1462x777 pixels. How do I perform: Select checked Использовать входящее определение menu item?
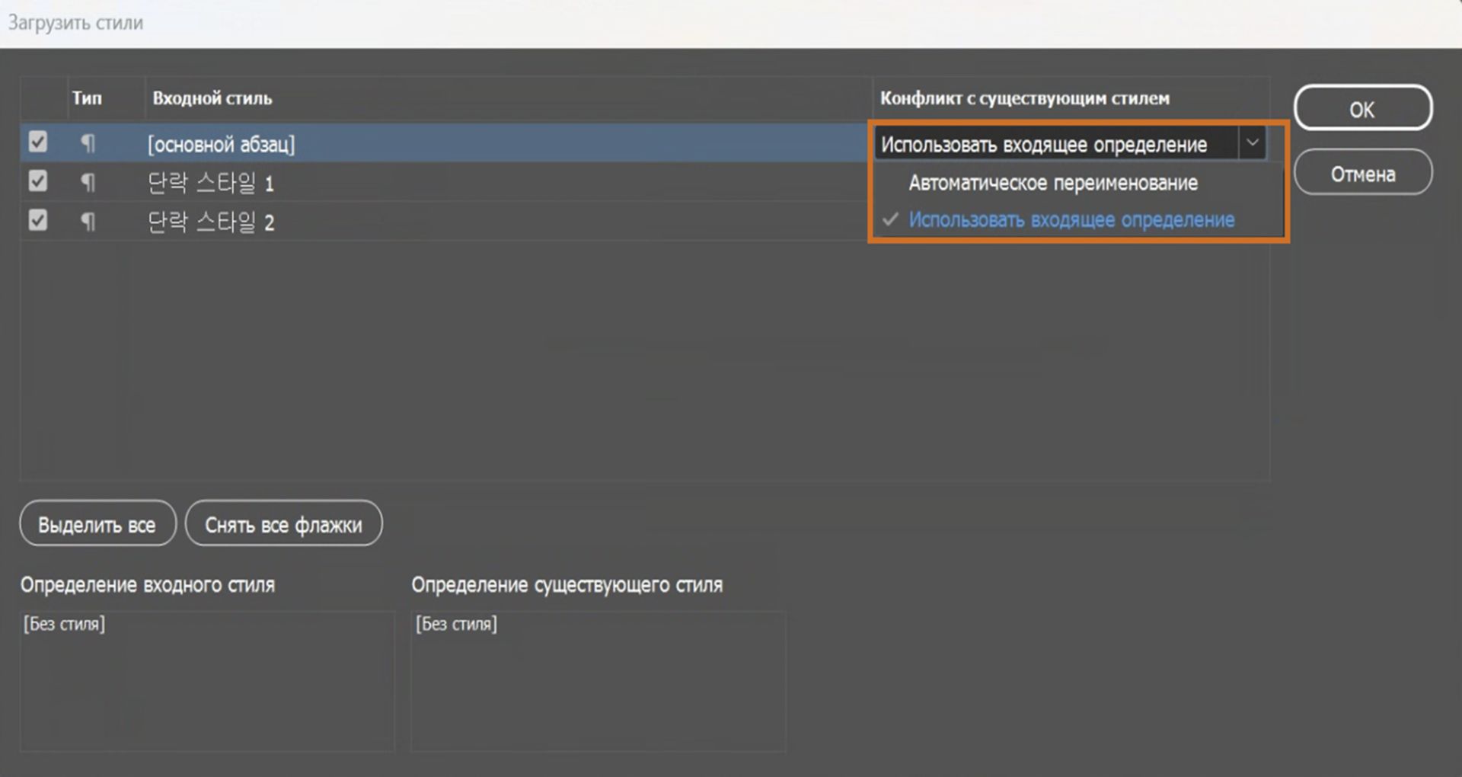pyautogui.click(x=1071, y=220)
